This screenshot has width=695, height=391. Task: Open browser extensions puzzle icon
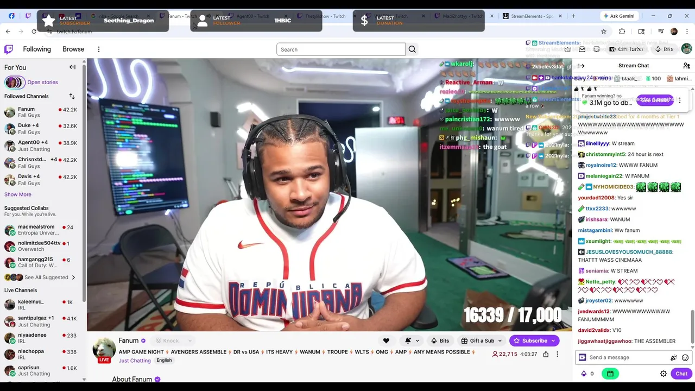click(622, 31)
